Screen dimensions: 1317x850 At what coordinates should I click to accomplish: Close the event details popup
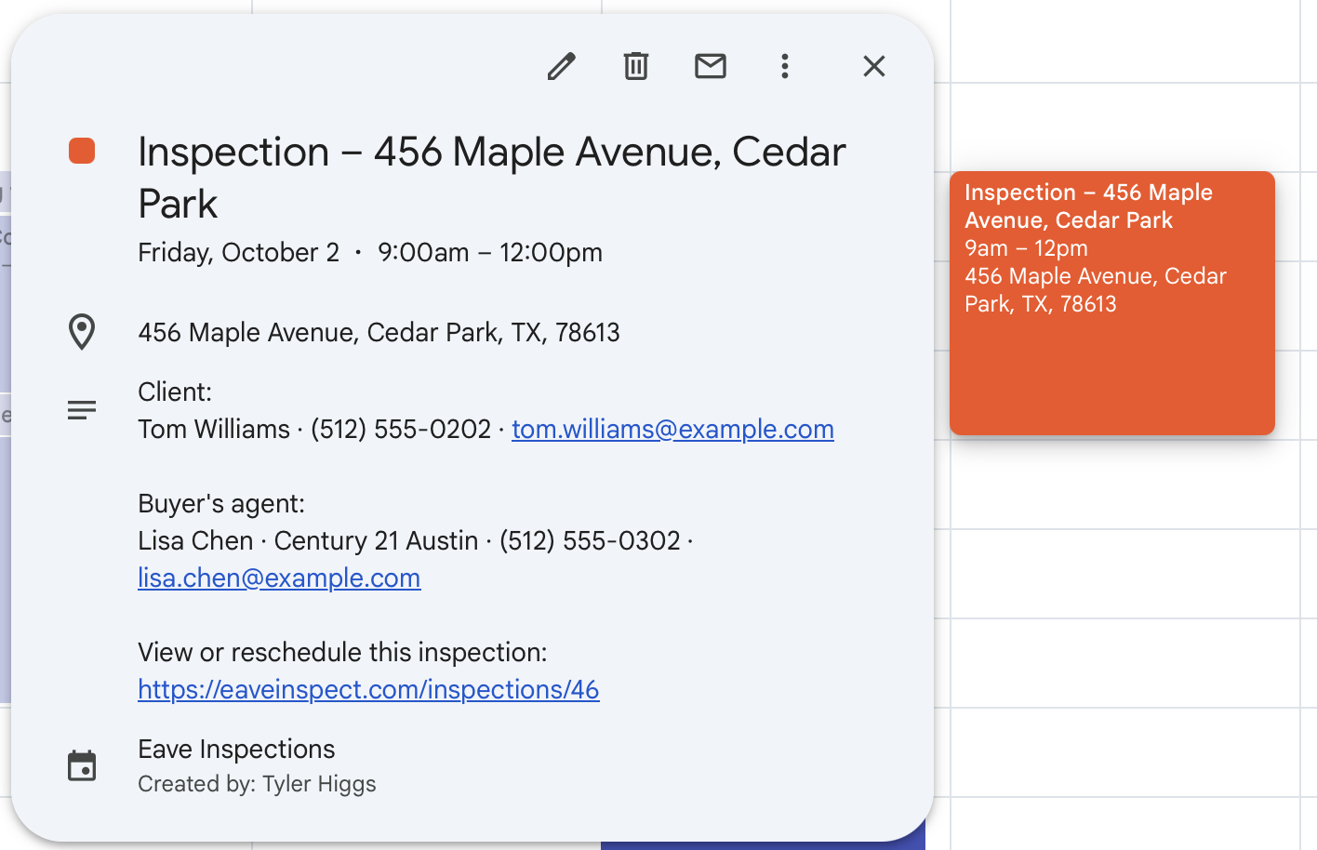[874, 66]
